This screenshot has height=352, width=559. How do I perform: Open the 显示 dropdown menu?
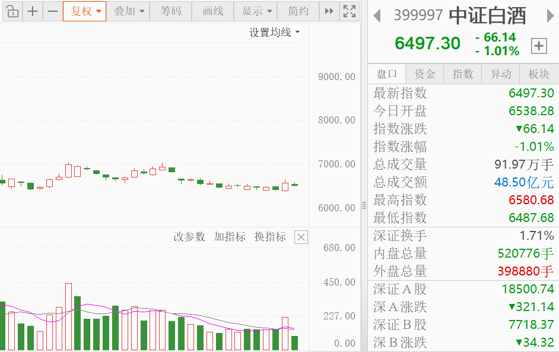click(x=256, y=11)
